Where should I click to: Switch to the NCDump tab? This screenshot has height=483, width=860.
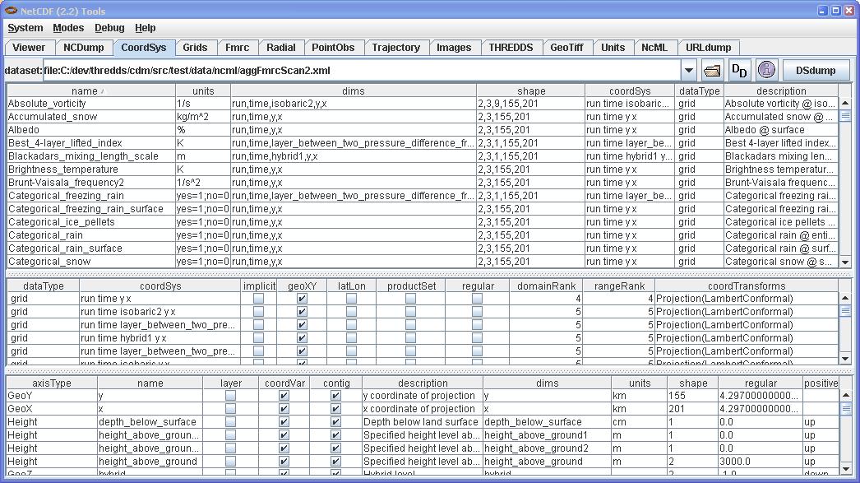[84, 48]
